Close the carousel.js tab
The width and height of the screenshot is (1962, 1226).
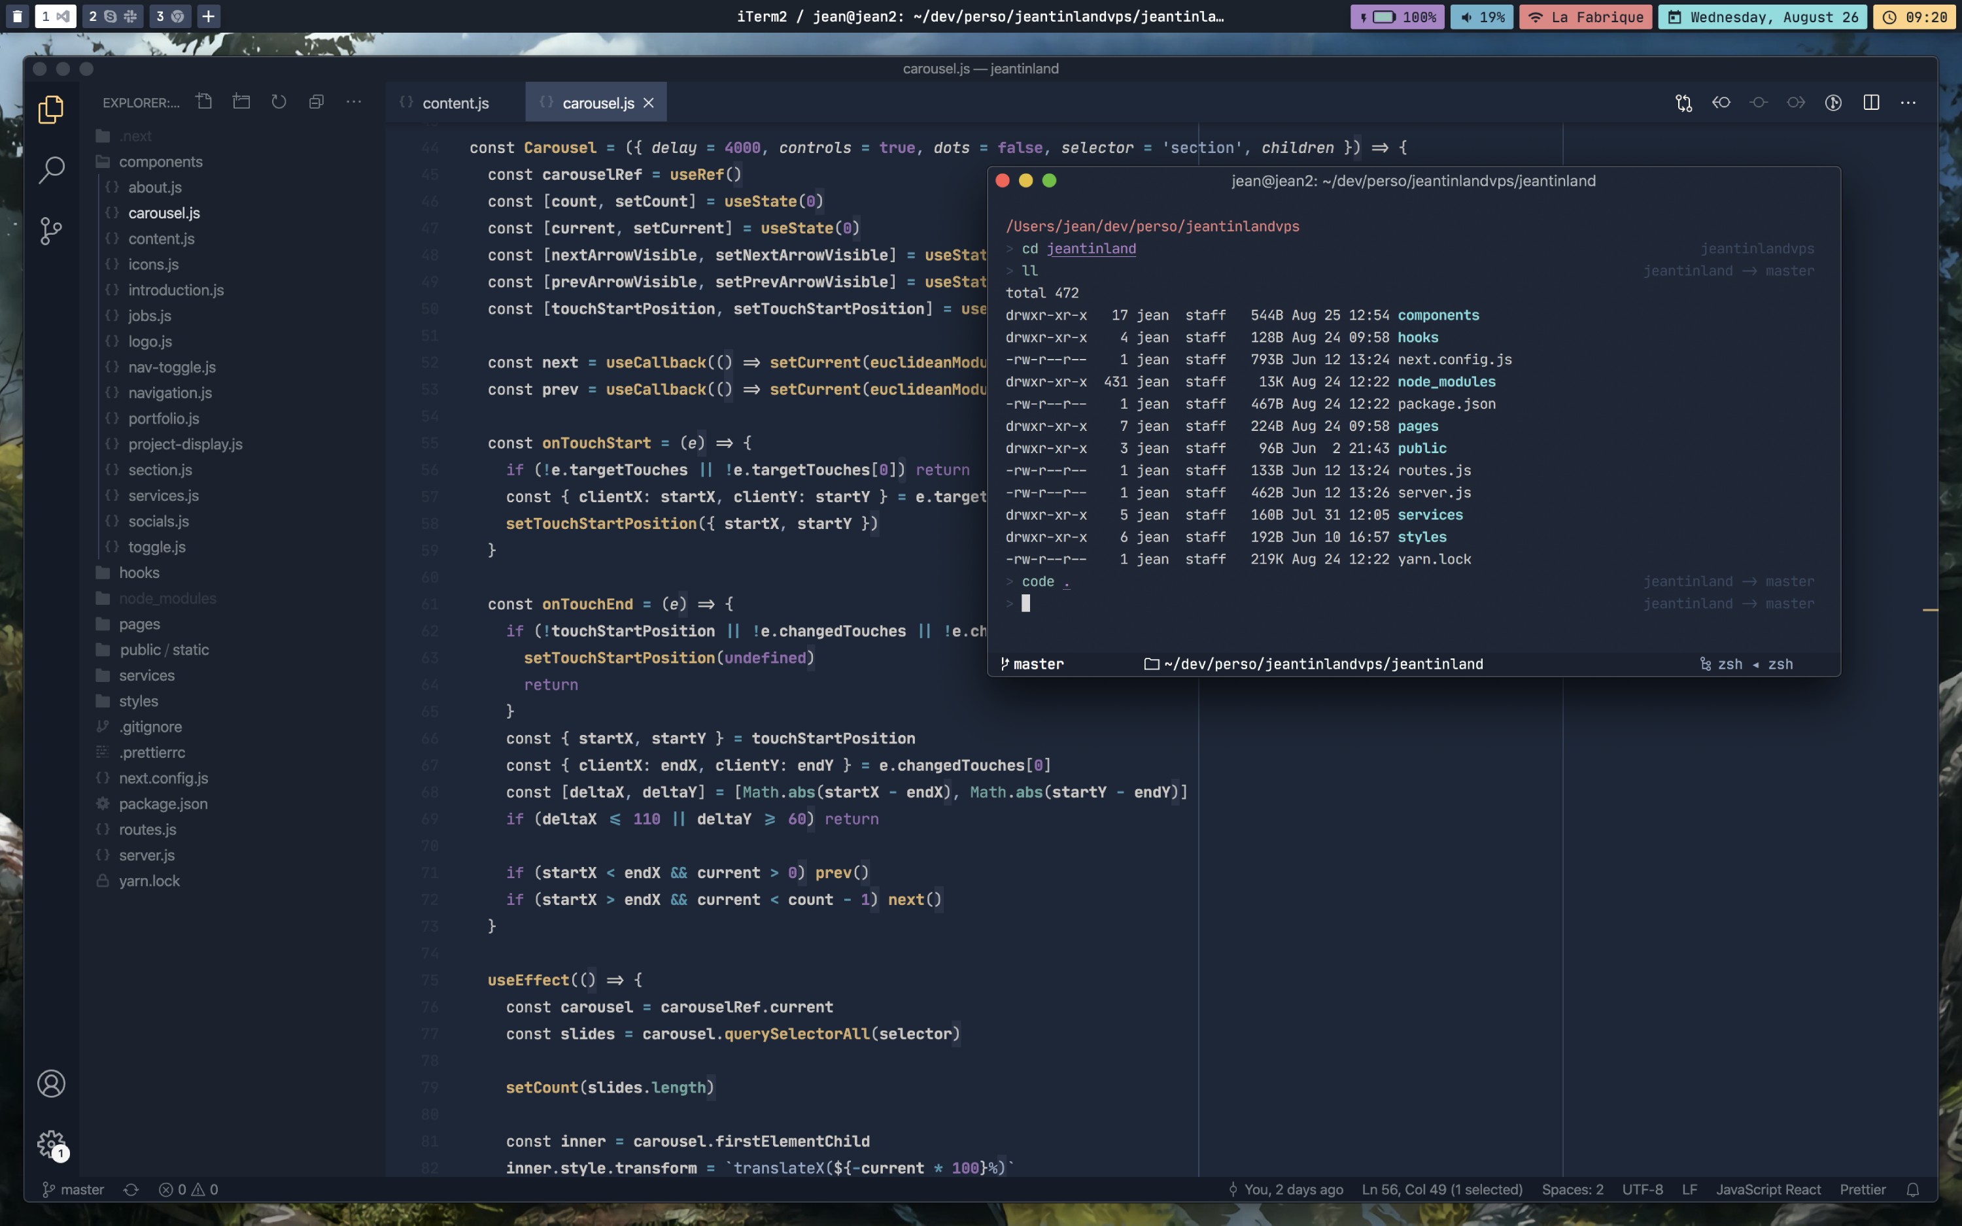tap(649, 103)
